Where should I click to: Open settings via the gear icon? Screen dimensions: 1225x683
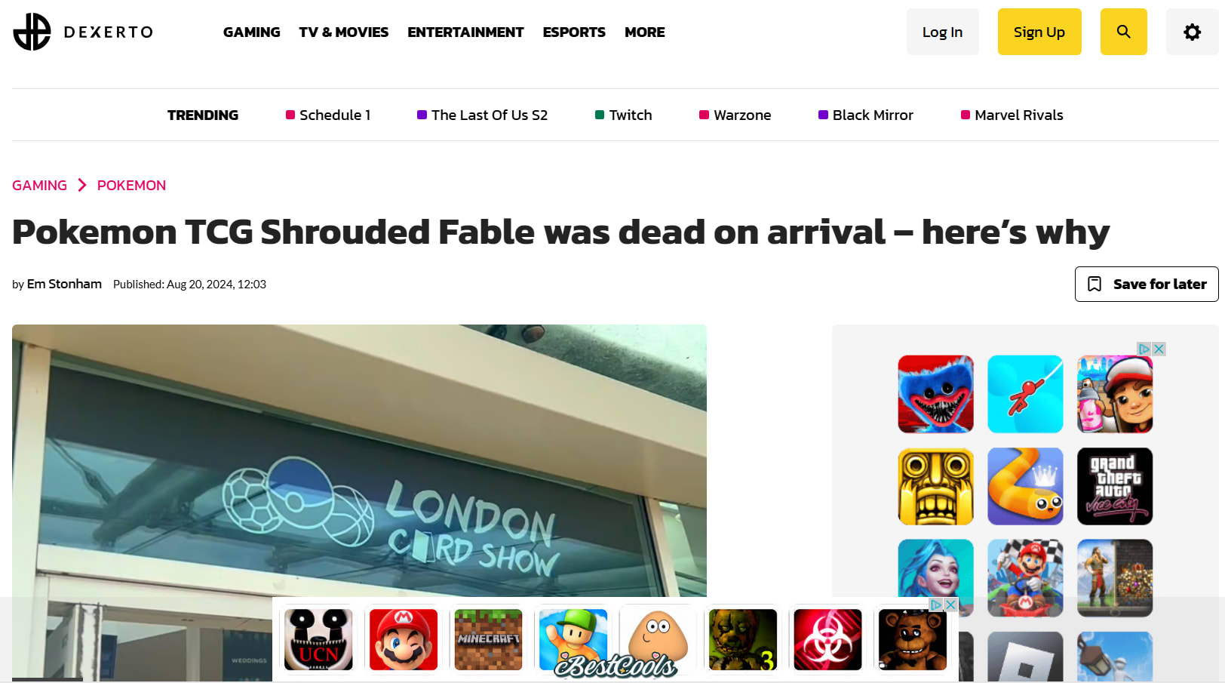(x=1192, y=32)
